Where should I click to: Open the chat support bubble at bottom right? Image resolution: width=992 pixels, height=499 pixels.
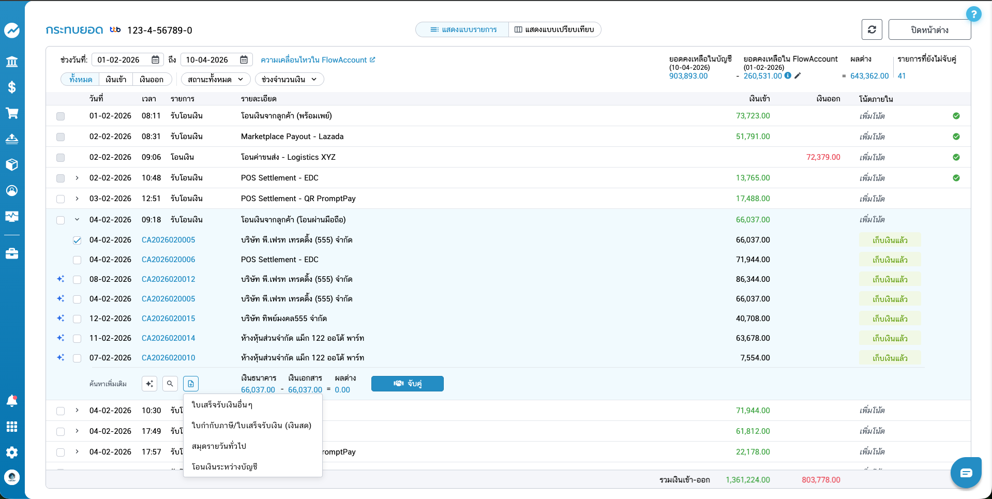[965, 472]
